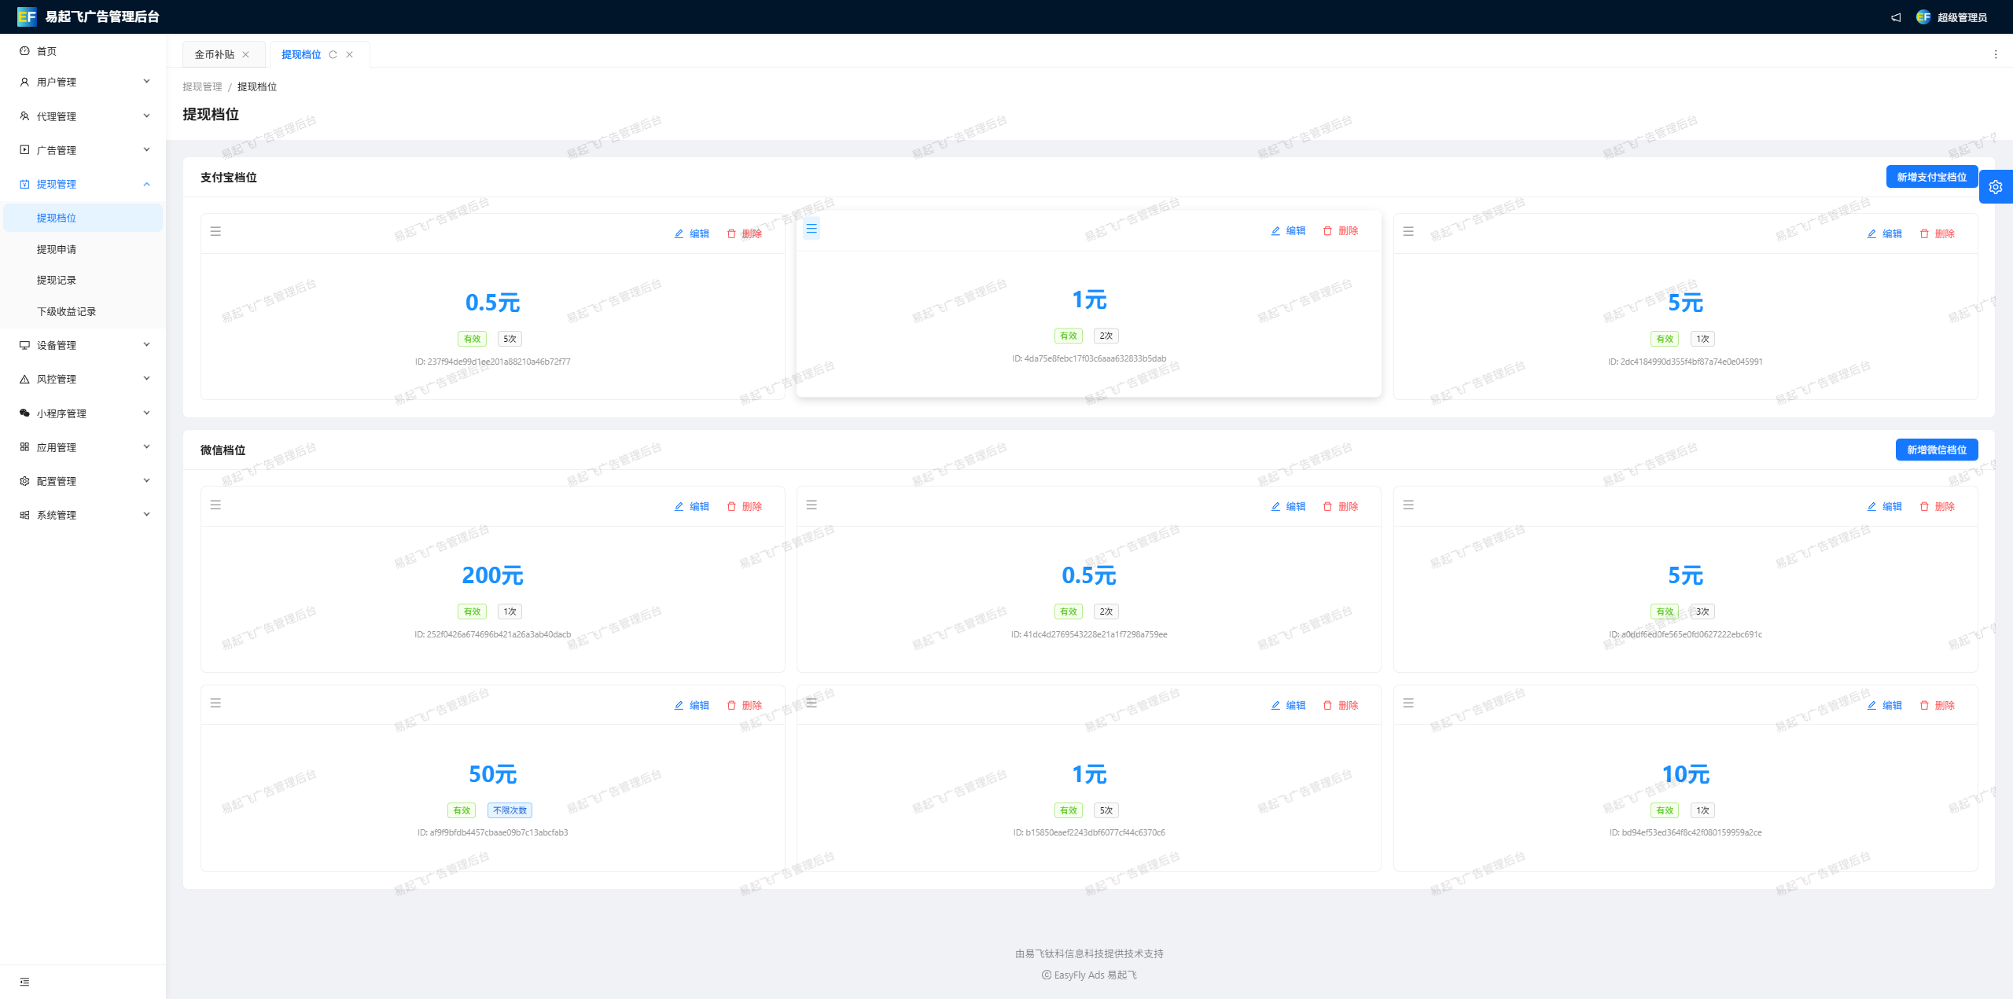This screenshot has height=999, width=2013.
Task: Reload the 提现档位 tab with refresh icon
Action: click(x=333, y=54)
